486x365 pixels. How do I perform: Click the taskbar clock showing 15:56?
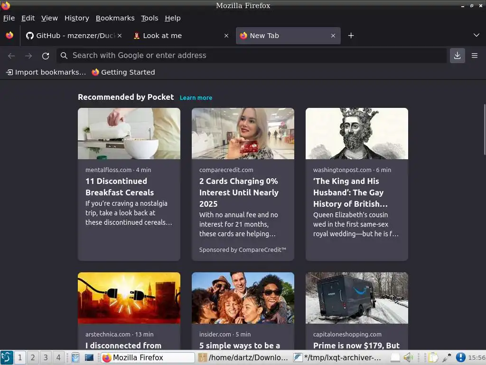tap(477, 357)
